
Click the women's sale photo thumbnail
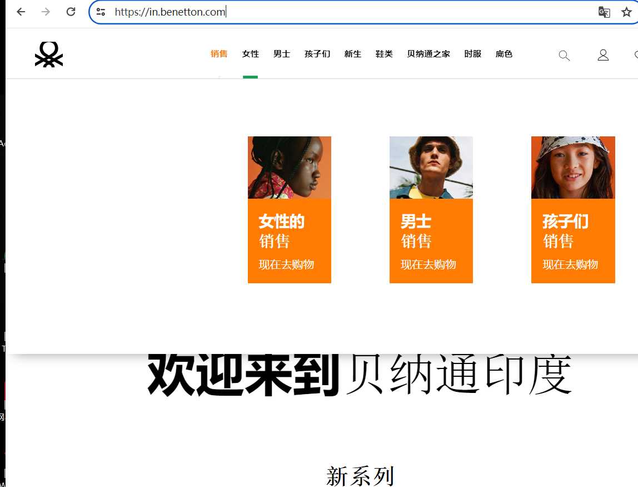tap(290, 168)
